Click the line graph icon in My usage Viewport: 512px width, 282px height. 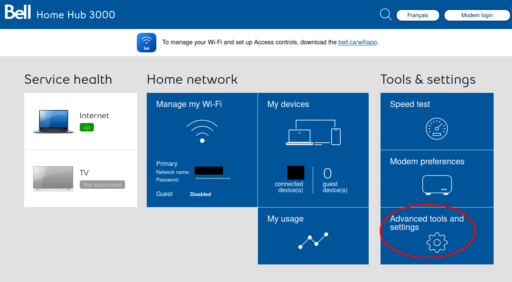coord(313,241)
